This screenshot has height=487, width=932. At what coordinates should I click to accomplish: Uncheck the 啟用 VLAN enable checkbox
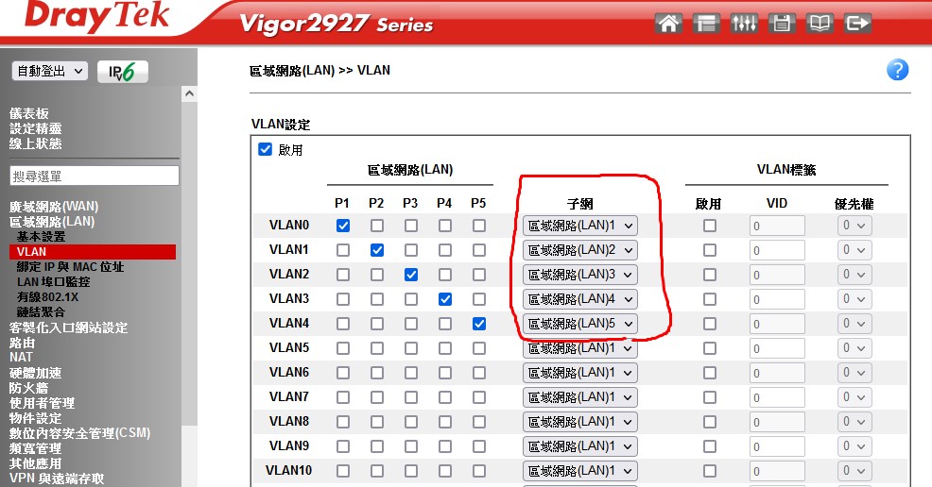[266, 150]
